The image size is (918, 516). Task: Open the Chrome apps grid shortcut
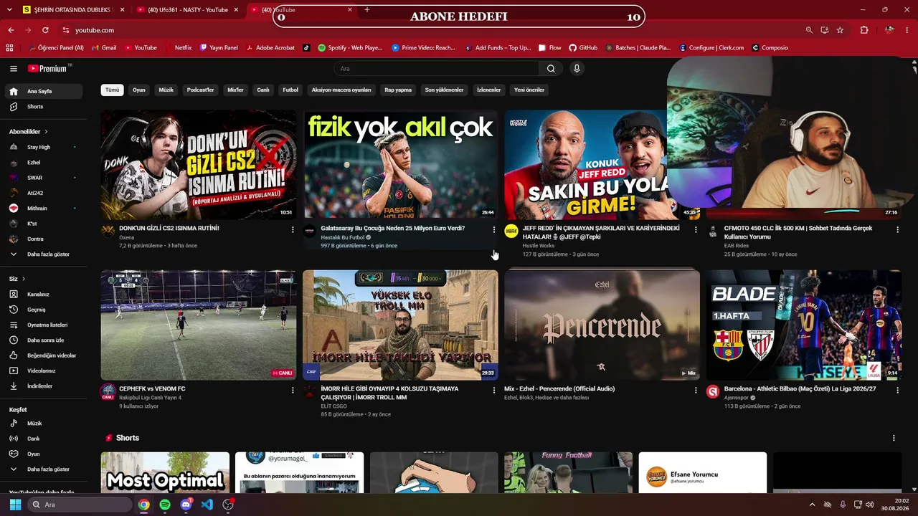pos(9,48)
